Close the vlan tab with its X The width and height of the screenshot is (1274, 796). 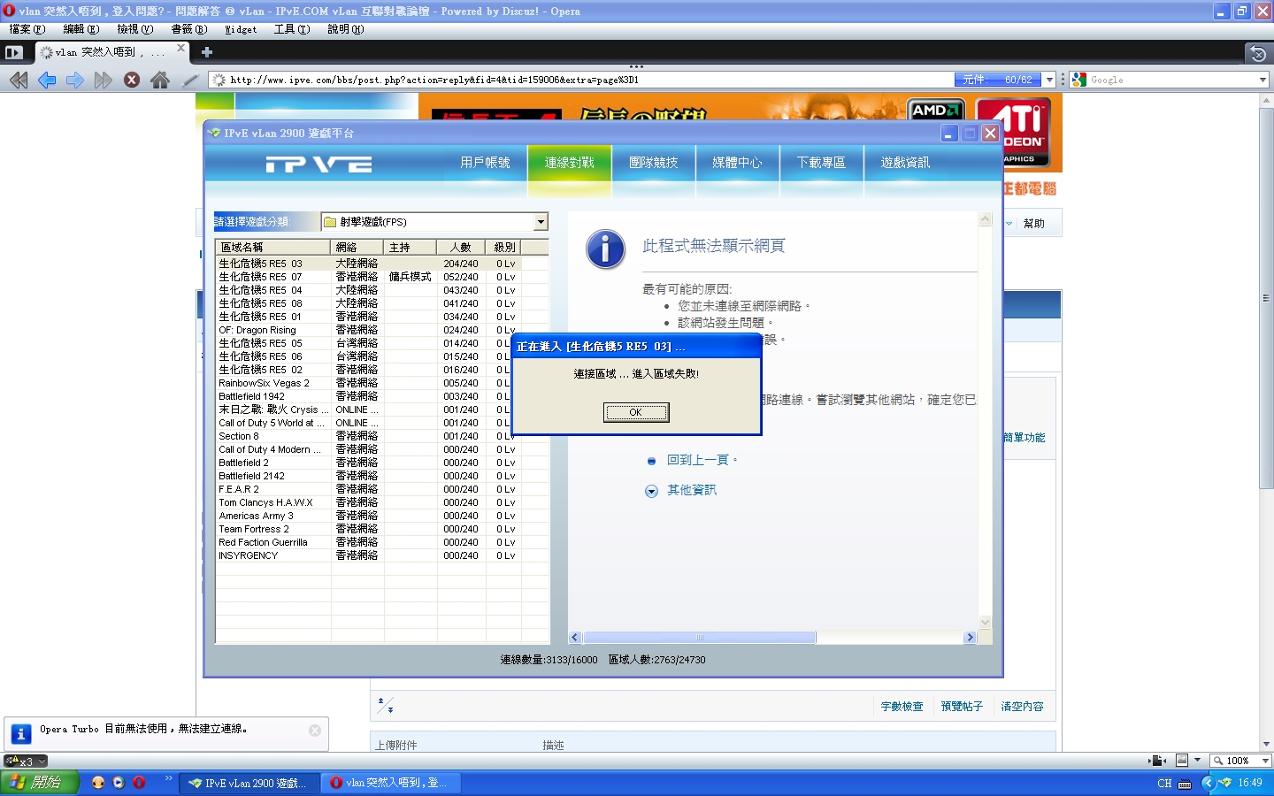(x=181, y=48)
